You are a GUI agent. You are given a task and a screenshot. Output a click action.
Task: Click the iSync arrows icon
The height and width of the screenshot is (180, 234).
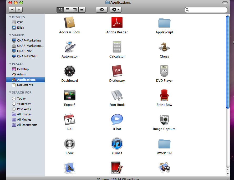[x=70, y=144]
